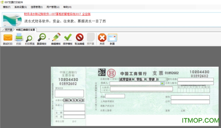
Task: Click the cheque QR code
Action: pyautogui.click(x=102, y=72)
